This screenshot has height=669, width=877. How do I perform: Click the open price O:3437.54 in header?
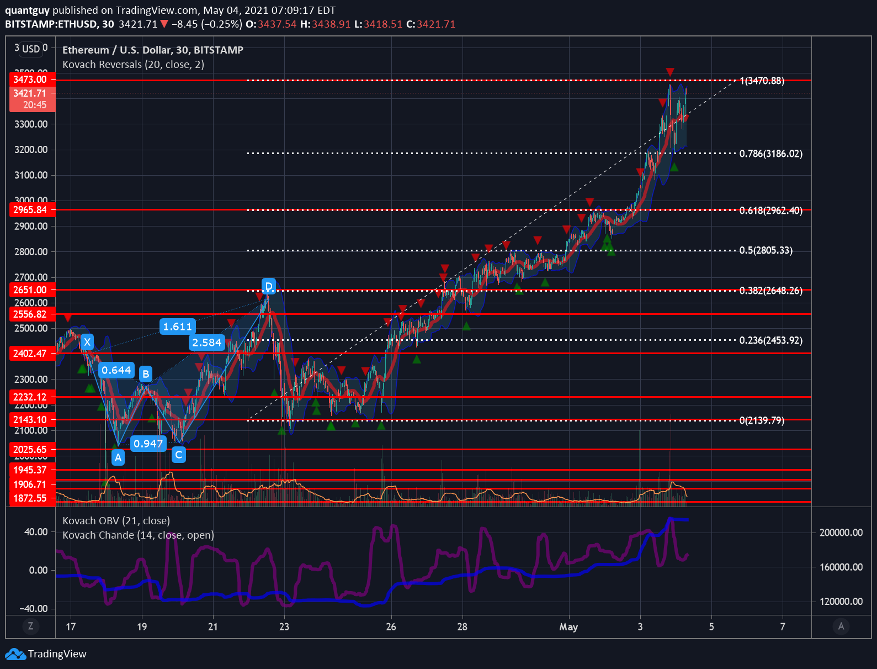[x=271, y=24]
